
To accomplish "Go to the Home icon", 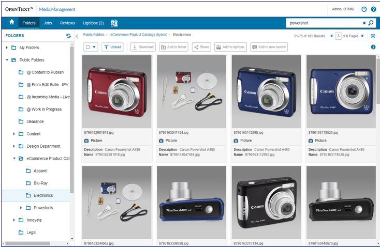I will [x=11, y=23].
